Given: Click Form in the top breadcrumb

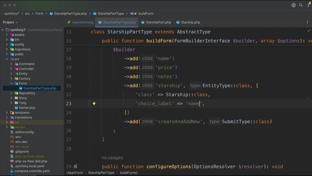Looking at the screenshot, I should [39, 14].
